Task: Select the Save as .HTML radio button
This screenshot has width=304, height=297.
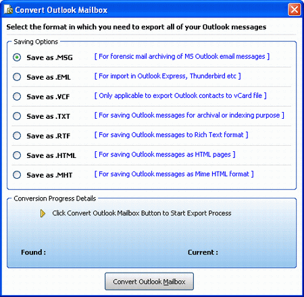Action: pyautogui.click(x=17, y=155)
